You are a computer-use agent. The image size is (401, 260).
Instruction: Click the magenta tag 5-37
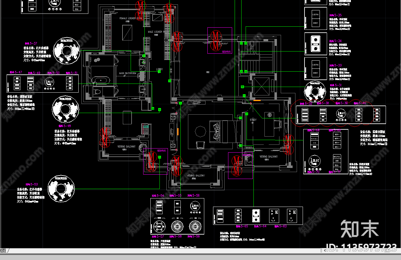[x=31, y=43]
